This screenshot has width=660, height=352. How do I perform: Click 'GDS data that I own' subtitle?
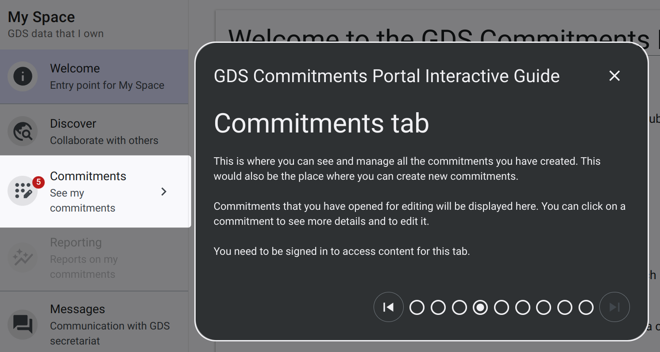56,34
